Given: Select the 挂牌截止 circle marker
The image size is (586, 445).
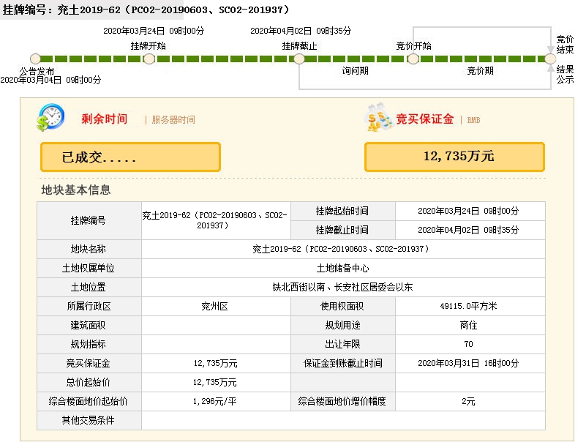Looking at the screenshot, I should [299, 59].
